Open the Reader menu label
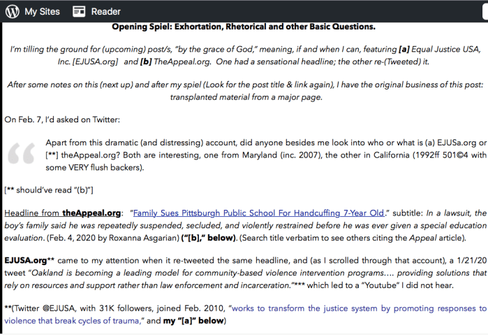Screen dimensions: 488x335 click(106, 11)
